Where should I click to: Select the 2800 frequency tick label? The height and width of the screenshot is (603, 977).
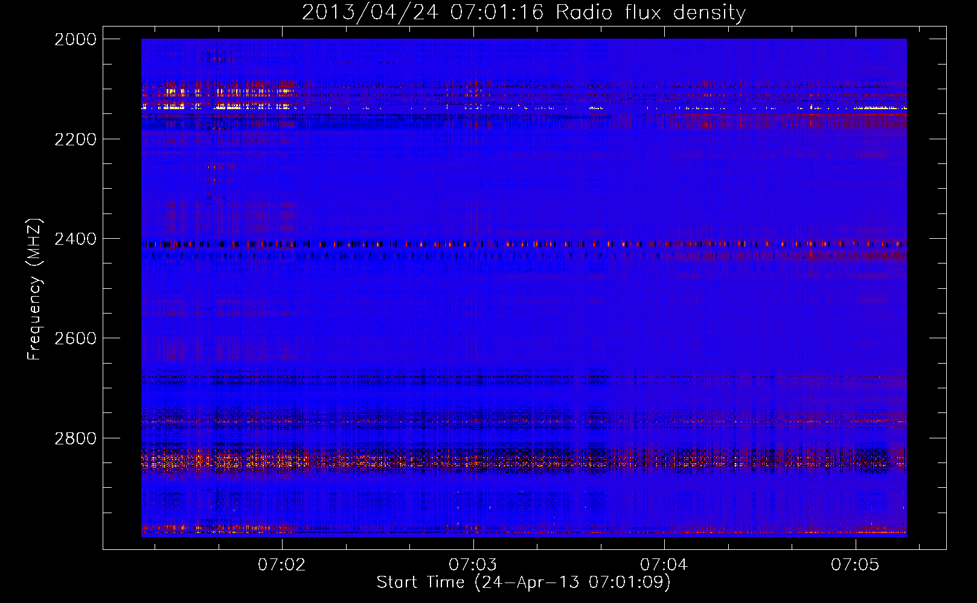(x=75, y=438)
